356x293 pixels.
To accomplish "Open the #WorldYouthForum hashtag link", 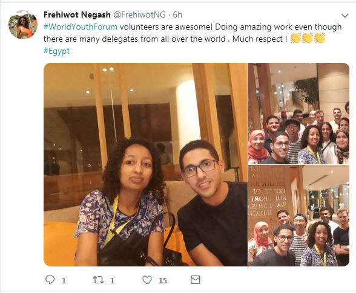I will tap(81, 27).
